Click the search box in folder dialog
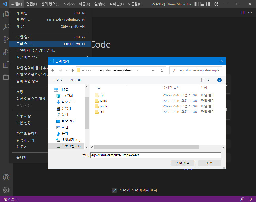 196,70
